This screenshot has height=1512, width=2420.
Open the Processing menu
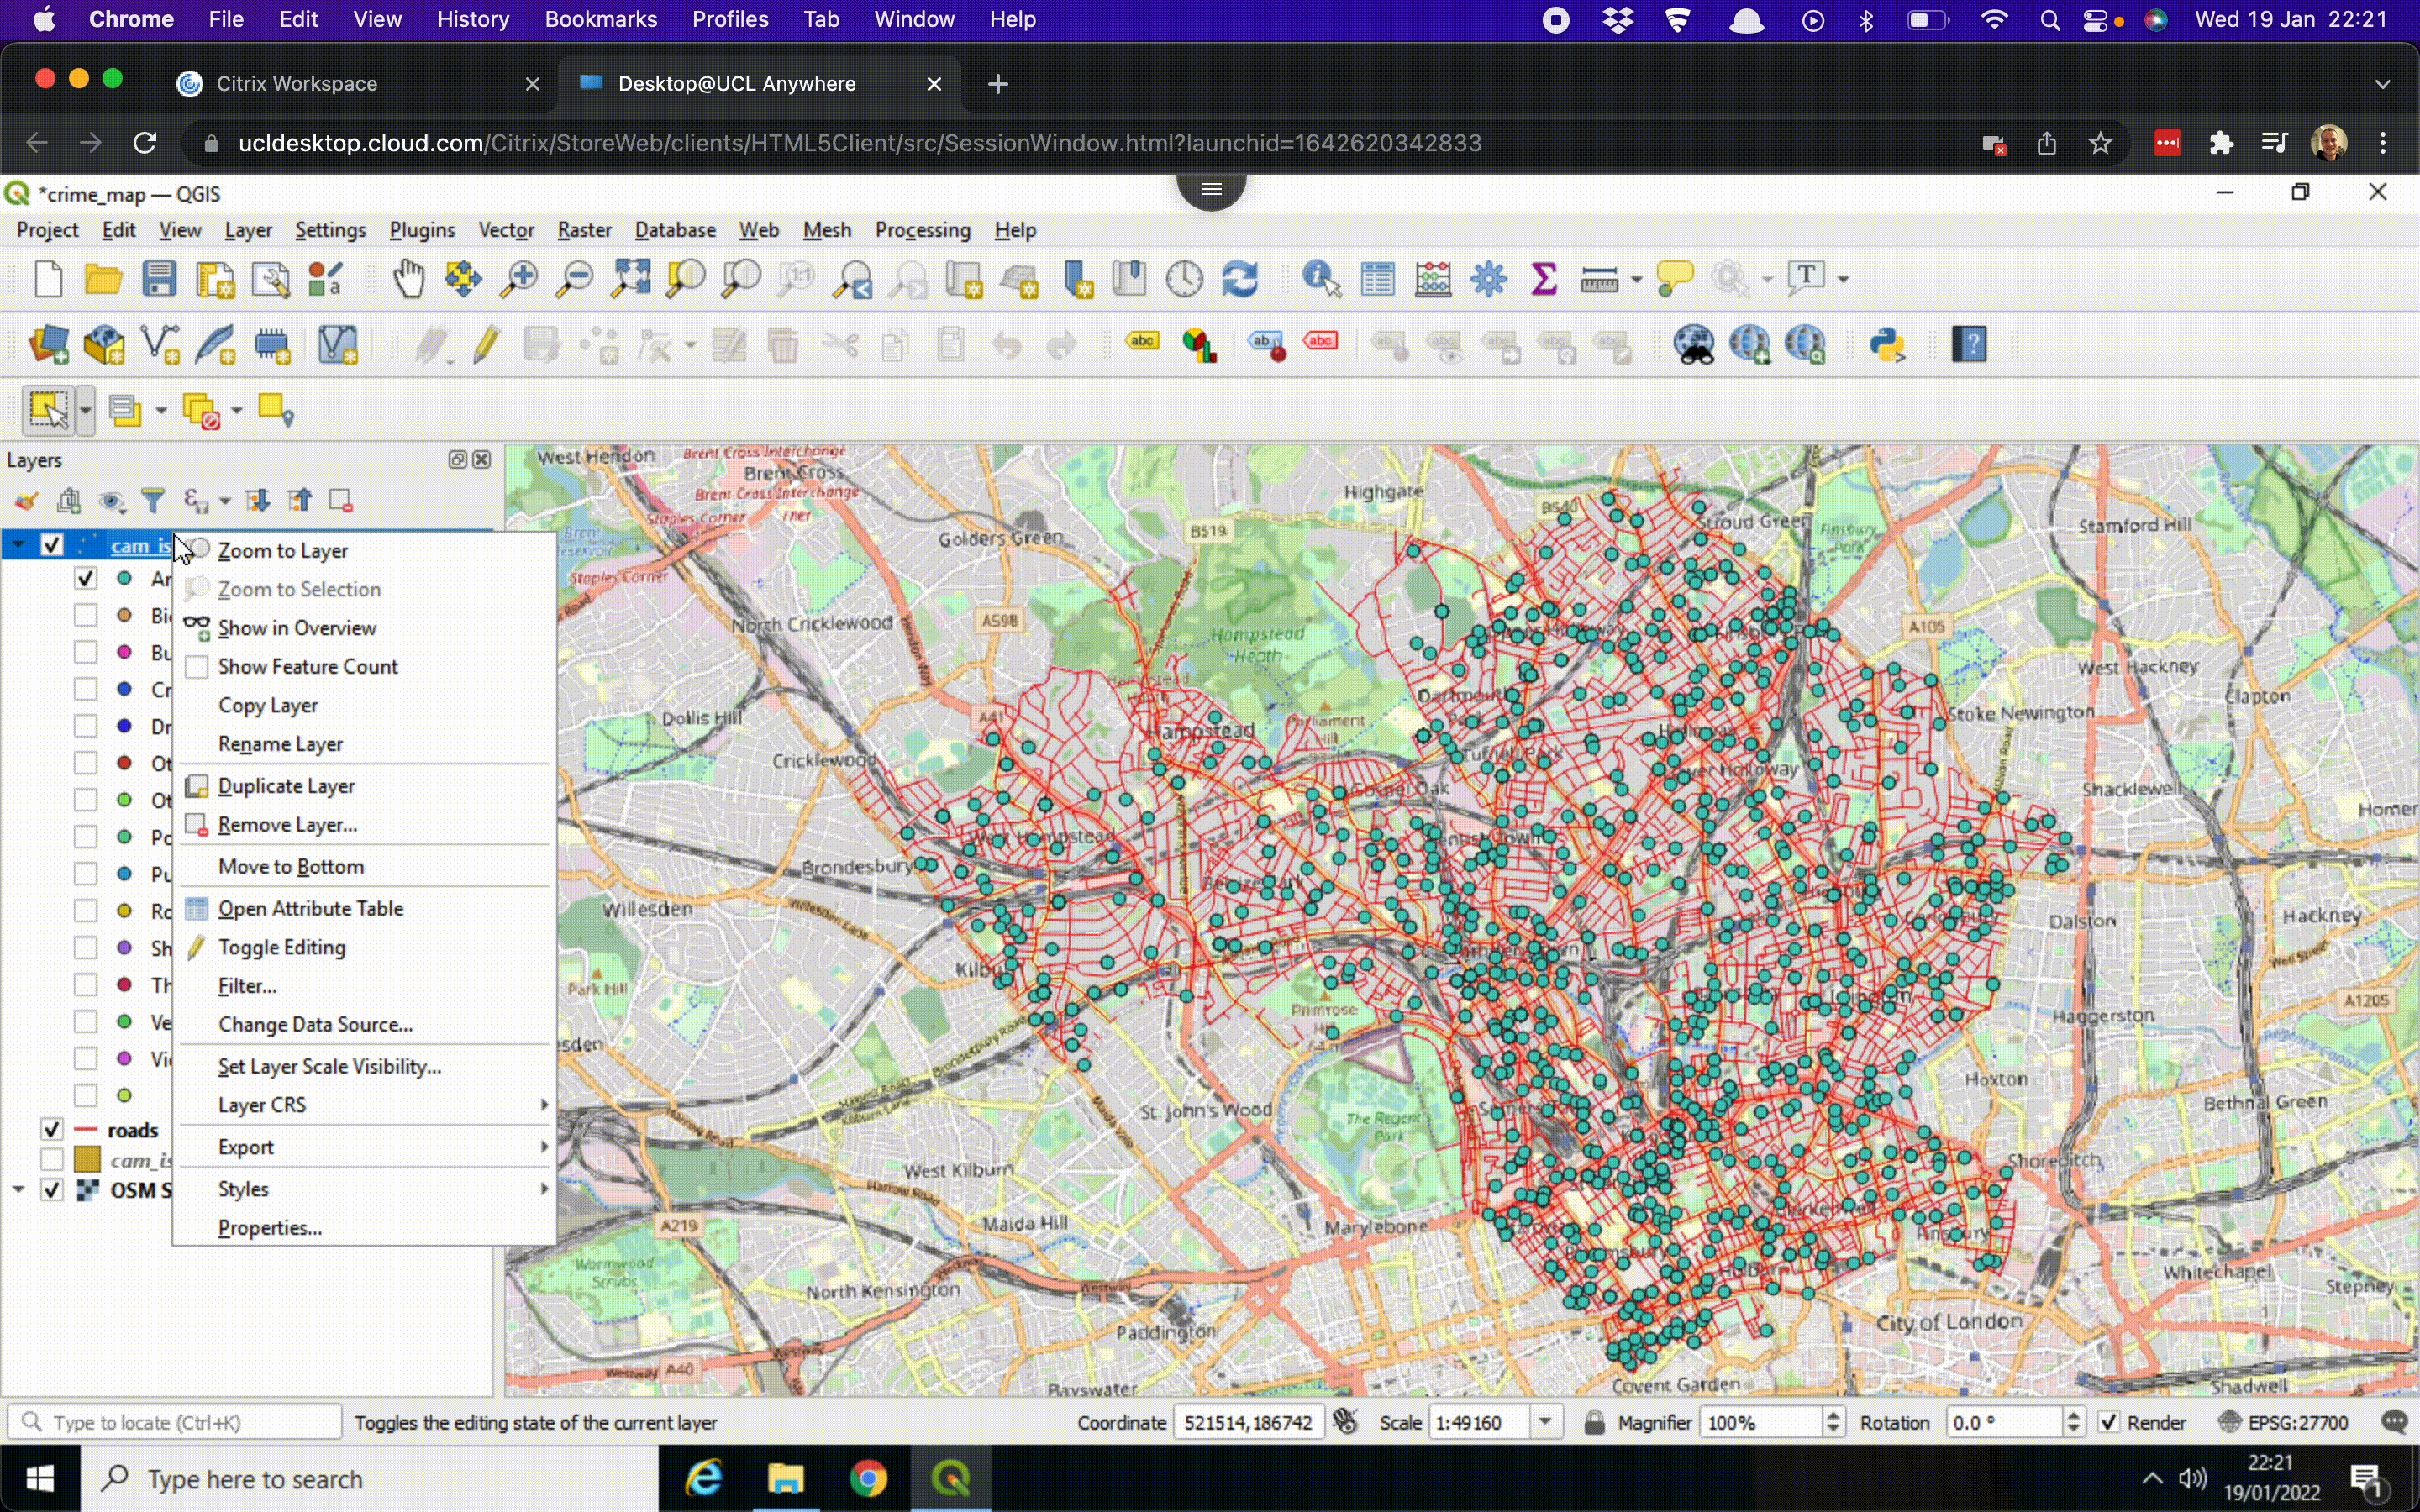(921, 230)
